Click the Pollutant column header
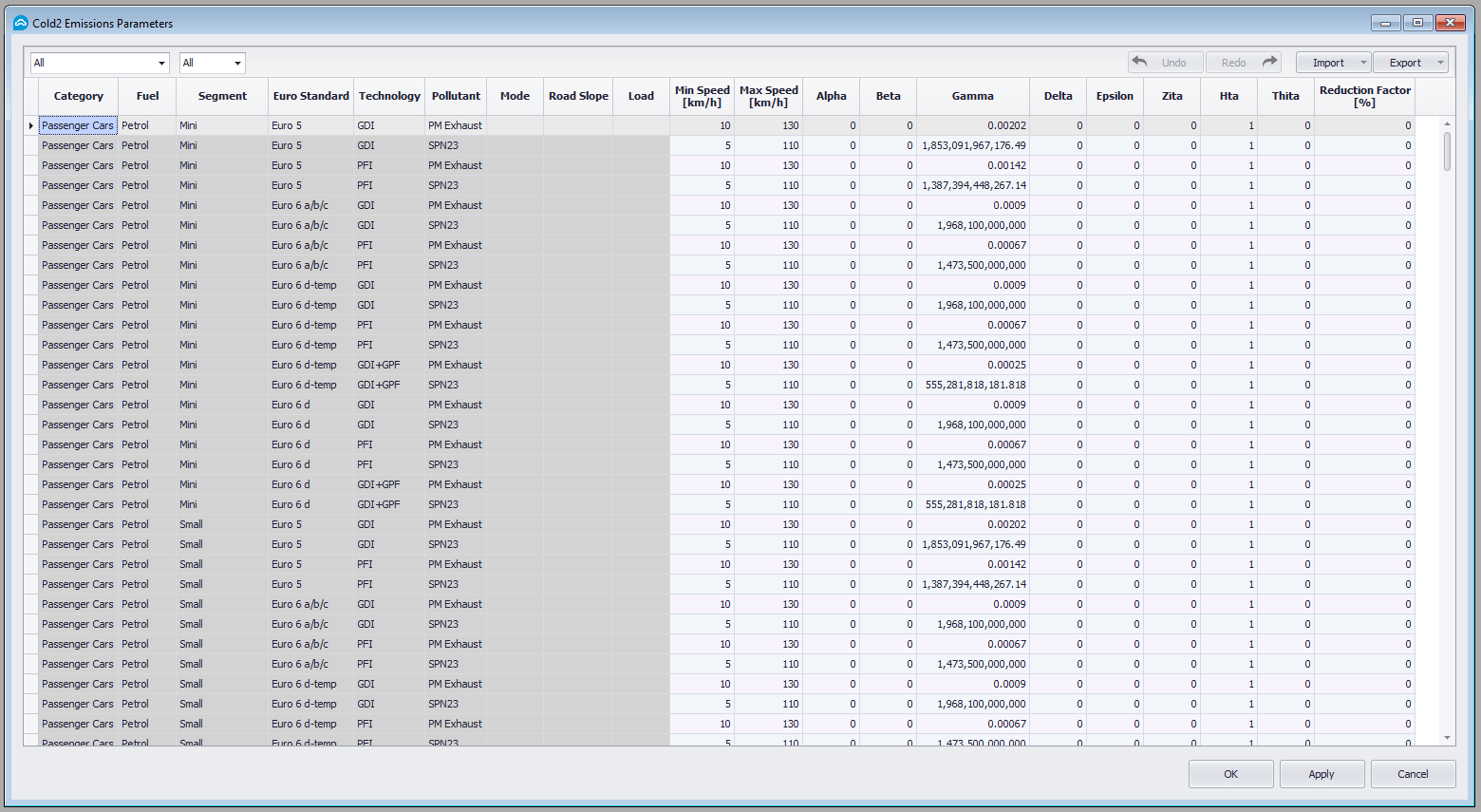 456,96
